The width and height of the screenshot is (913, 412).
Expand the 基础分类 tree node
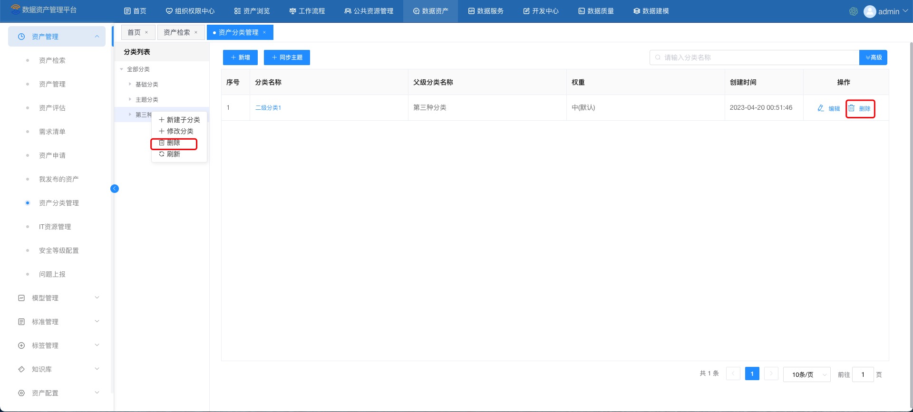[x=130, y=84]
